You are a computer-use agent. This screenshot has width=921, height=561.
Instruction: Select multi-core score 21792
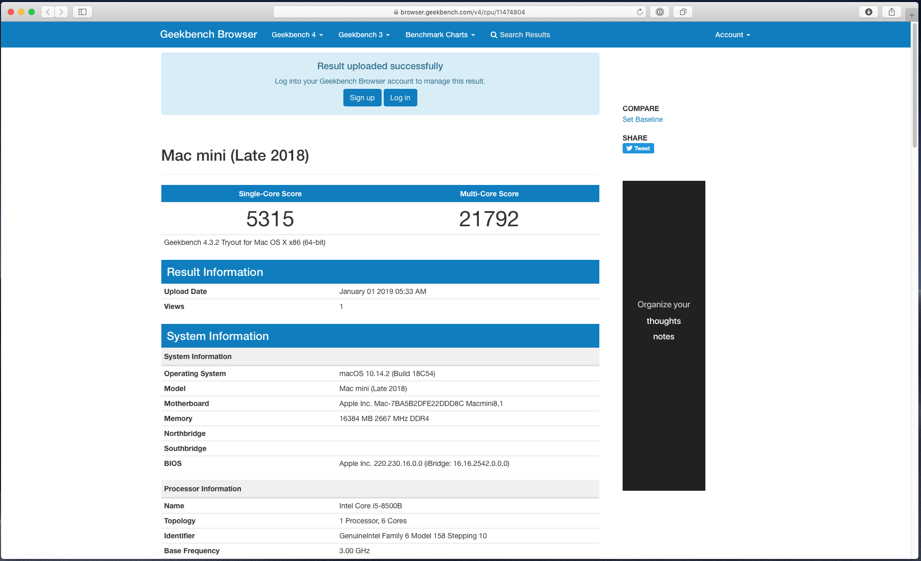(489, 219)
